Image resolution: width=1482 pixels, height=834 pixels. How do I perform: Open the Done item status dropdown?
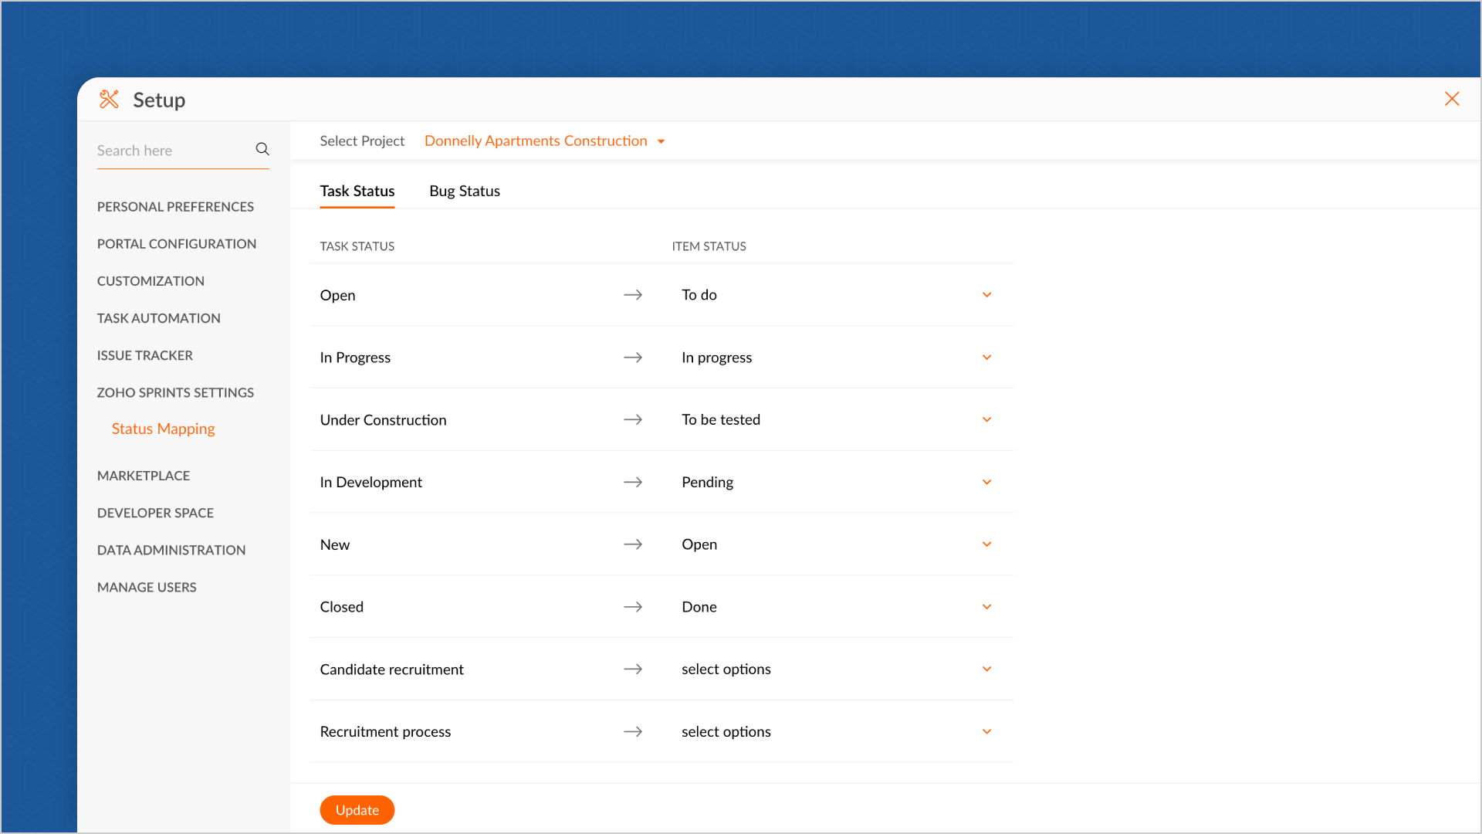coord(986,607)
